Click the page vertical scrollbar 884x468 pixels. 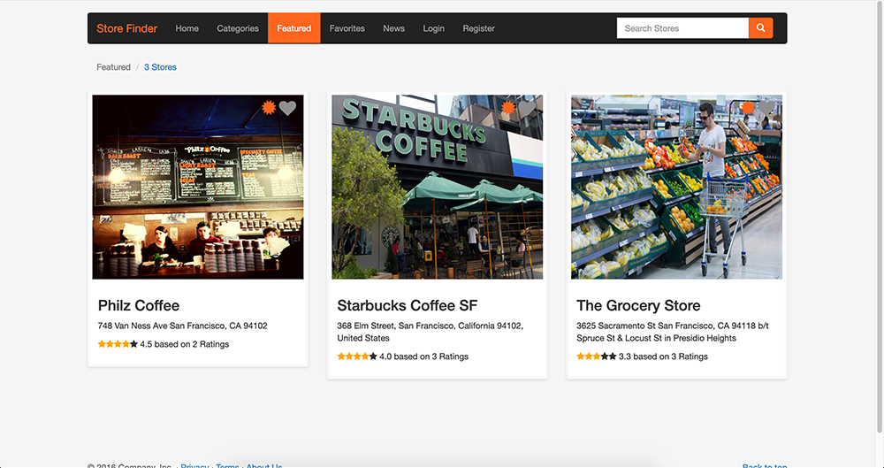880,218
